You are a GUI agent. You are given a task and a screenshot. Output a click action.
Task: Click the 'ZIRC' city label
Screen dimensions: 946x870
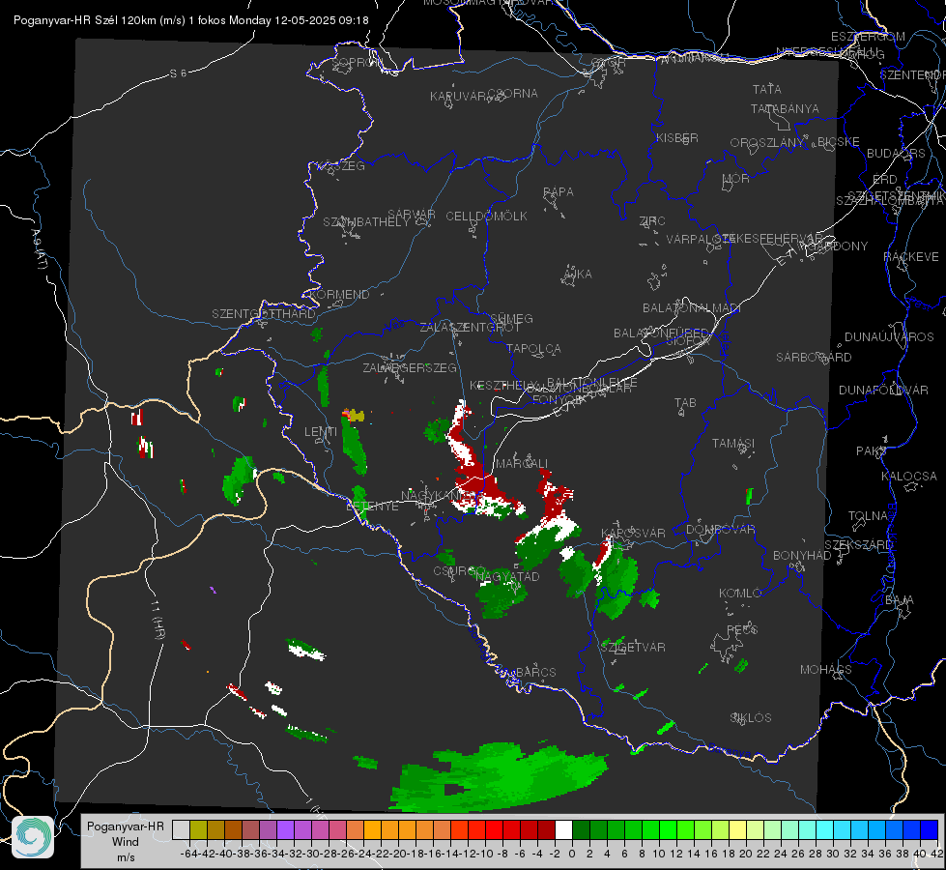point(652,221)
